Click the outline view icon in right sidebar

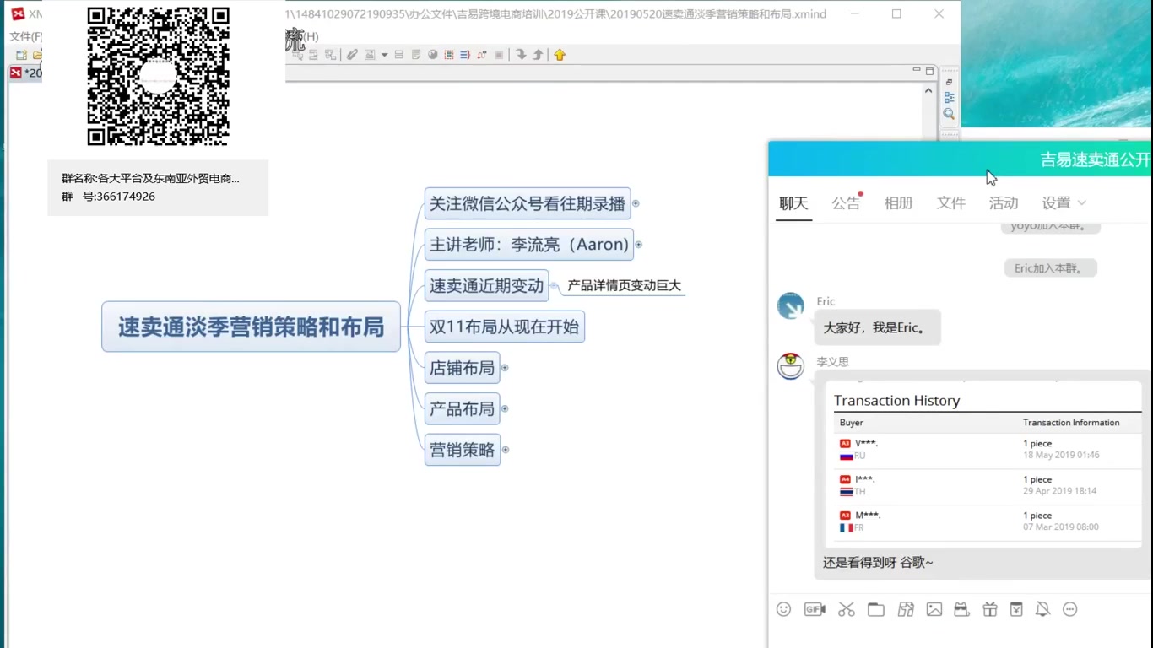949,98
